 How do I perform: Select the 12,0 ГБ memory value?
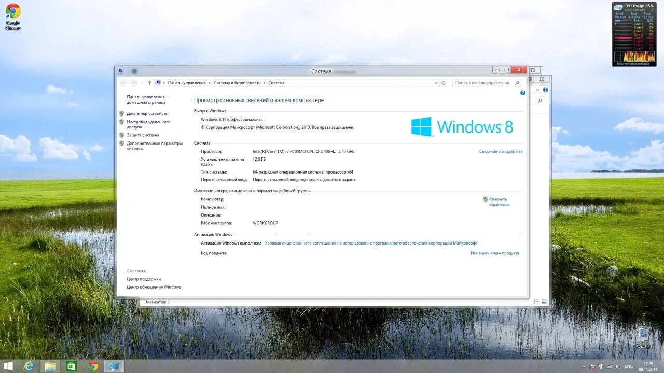pos(259,160)
